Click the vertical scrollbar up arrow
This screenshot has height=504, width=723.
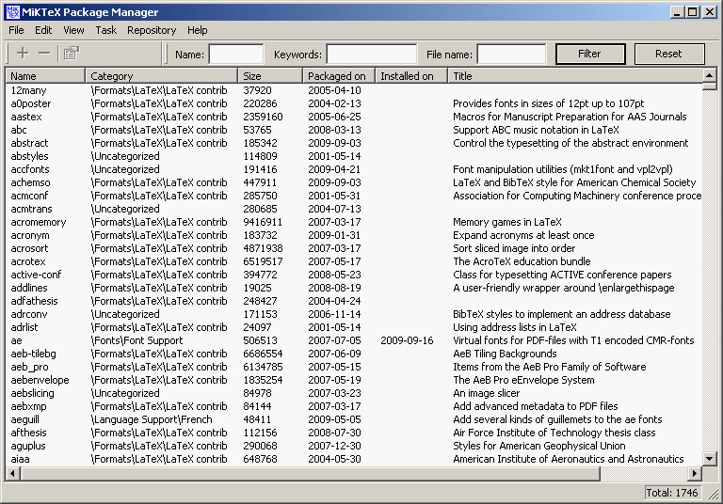709,75
